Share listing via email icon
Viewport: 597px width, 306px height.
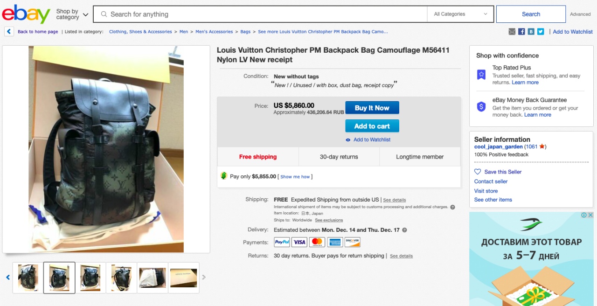click(x=512, y=32)
